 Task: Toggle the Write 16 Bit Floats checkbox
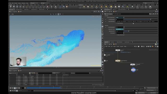coord(116,35)
